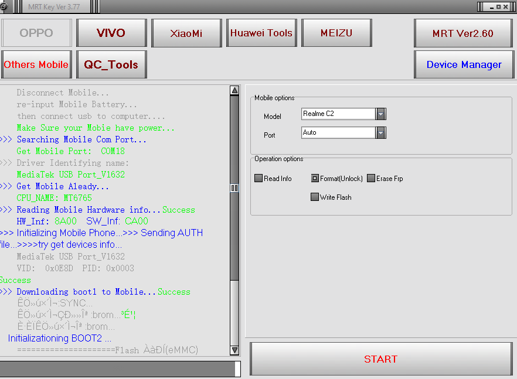Open the OPPO brand tab
Screen dimensions: 517x379
pos(36,33)
